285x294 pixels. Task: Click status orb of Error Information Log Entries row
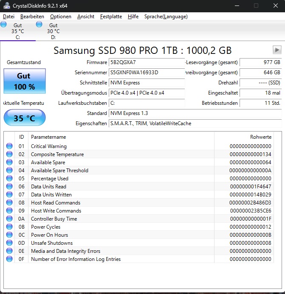9,259
